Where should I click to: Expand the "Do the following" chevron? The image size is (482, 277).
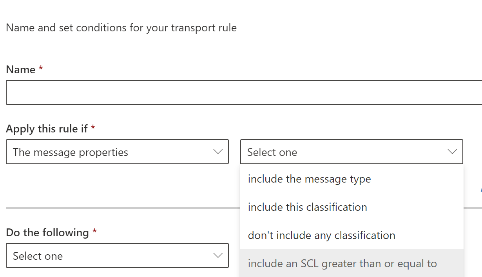point(218,255)
